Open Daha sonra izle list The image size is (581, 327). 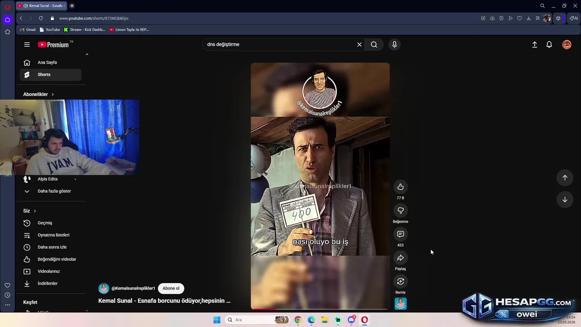(x=50, y=247)
